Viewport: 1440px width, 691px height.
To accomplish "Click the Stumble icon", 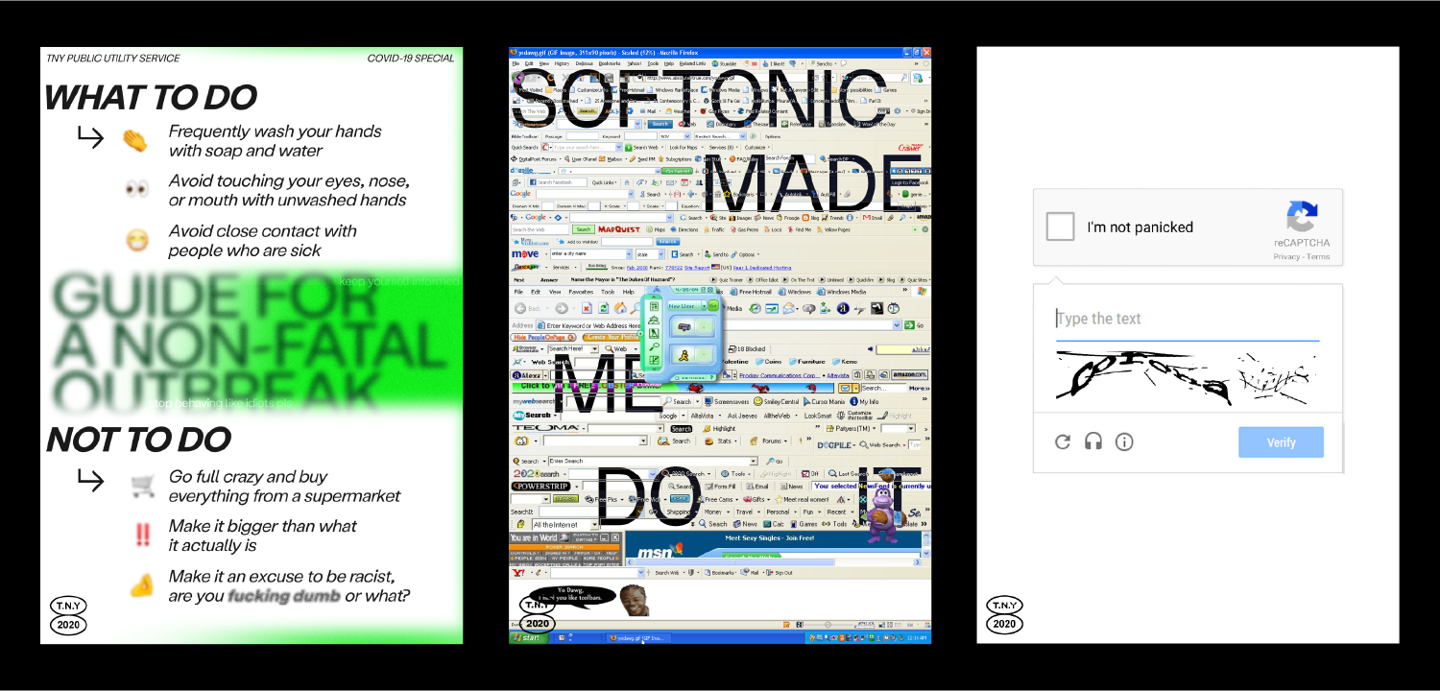I will pos(724,63).
